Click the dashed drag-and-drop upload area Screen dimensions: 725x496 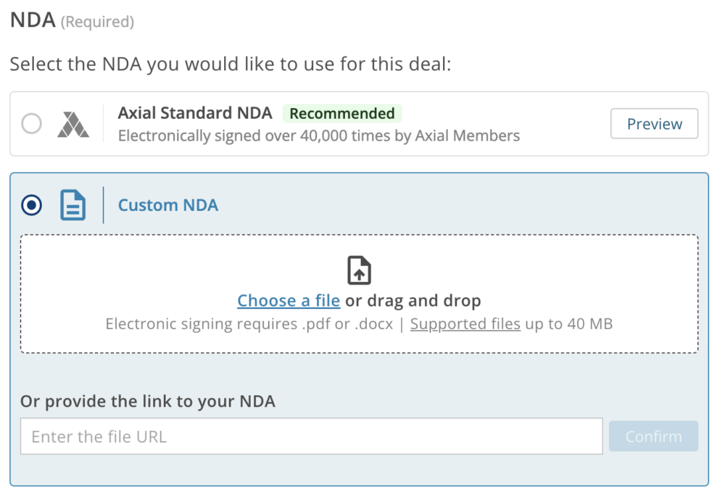tap(360, 294)
